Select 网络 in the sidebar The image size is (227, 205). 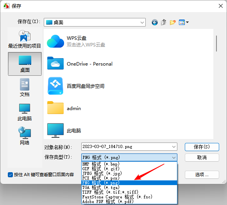click(x=25, y=136)
